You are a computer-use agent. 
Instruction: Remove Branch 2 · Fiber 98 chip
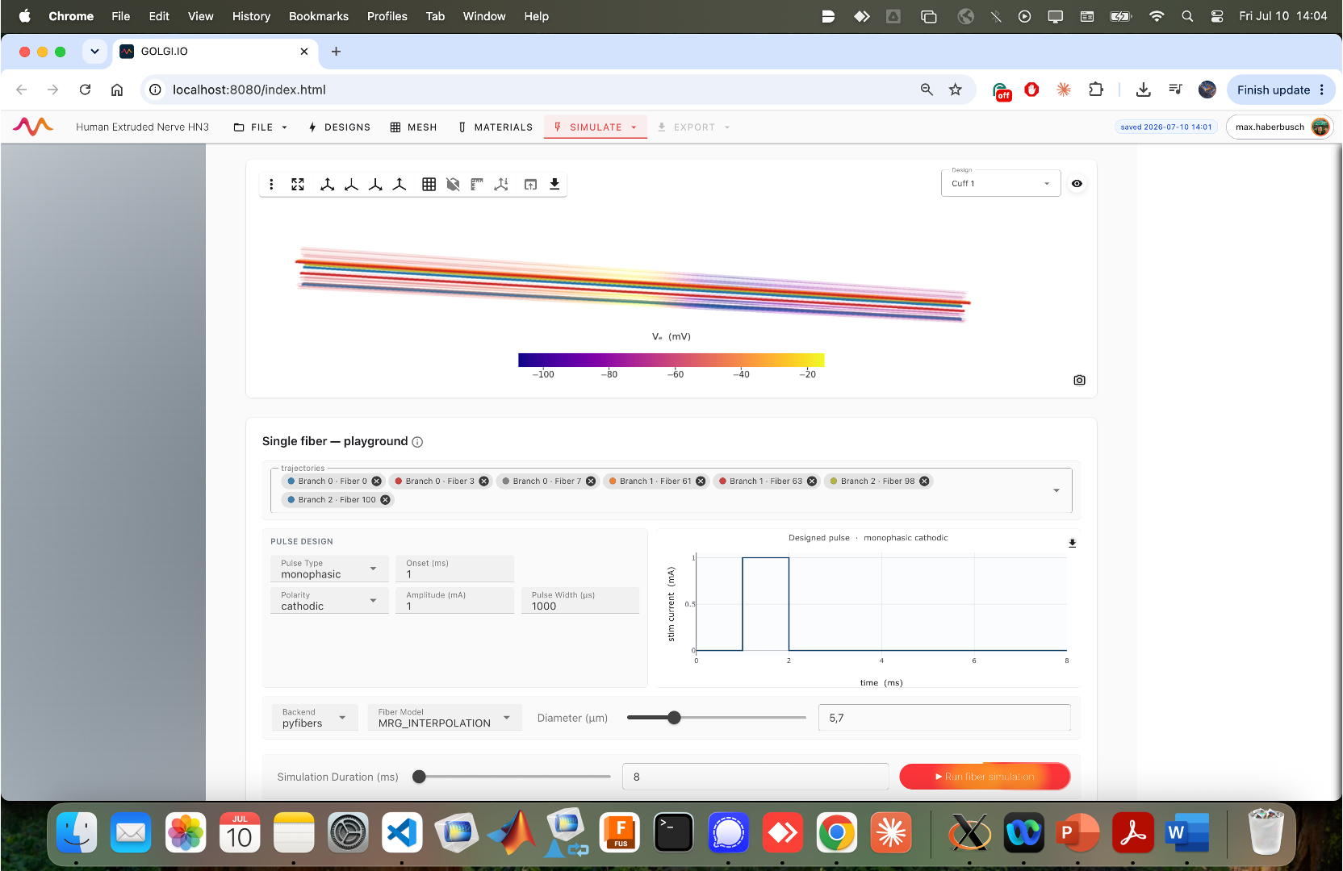pos(924,481)
